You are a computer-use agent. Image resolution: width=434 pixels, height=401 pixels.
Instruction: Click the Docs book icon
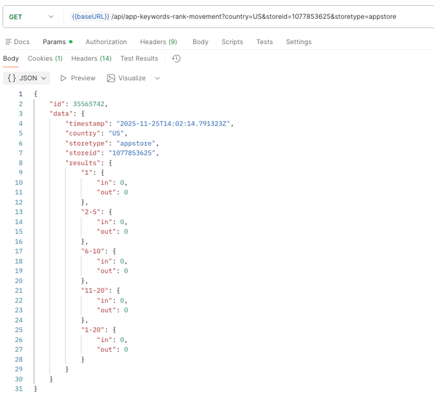(x=8, y=42)
